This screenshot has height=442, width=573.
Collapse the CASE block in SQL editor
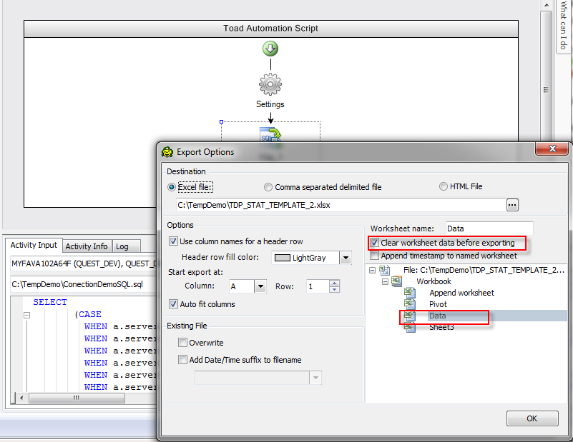(26, 315)
